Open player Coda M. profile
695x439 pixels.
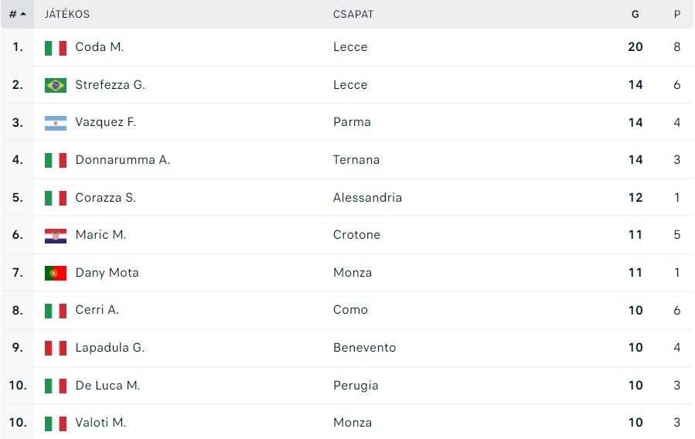(x=99, y=47)
